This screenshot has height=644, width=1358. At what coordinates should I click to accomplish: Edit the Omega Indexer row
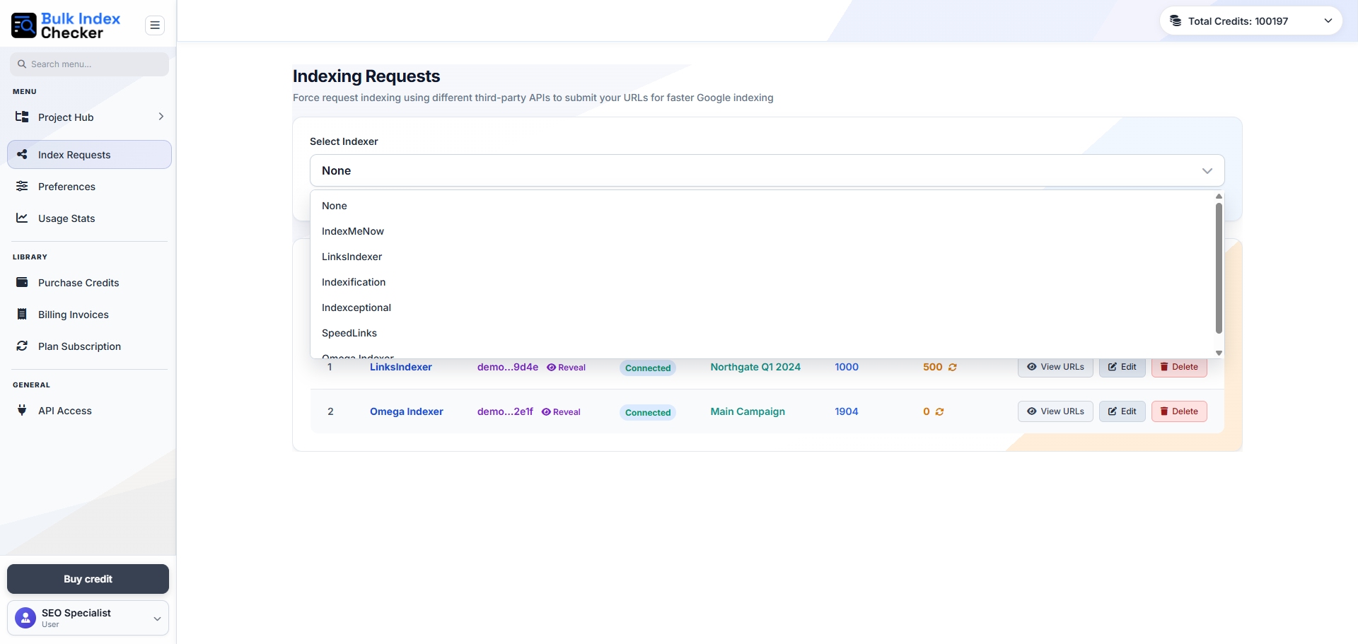point(1122,411)
